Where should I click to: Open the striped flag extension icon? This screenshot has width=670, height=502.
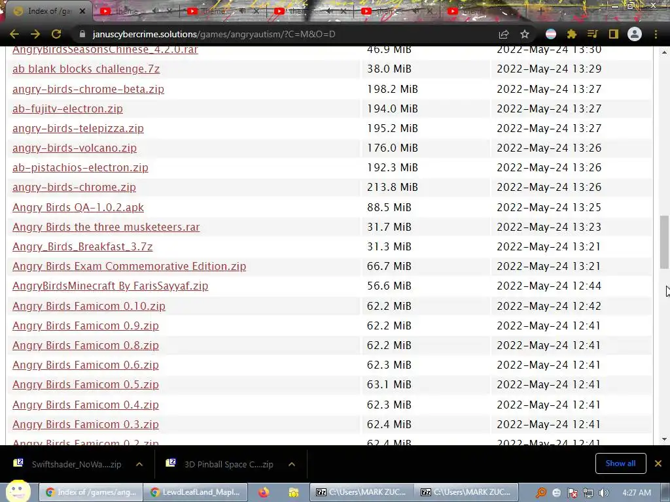pos(551,34)
